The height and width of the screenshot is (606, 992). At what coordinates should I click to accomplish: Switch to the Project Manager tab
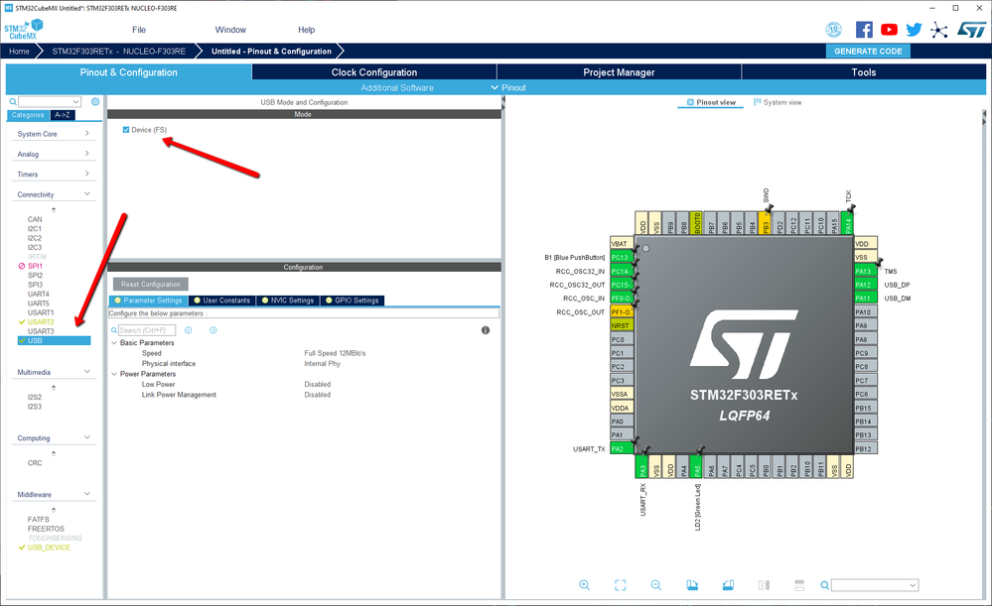619,72
